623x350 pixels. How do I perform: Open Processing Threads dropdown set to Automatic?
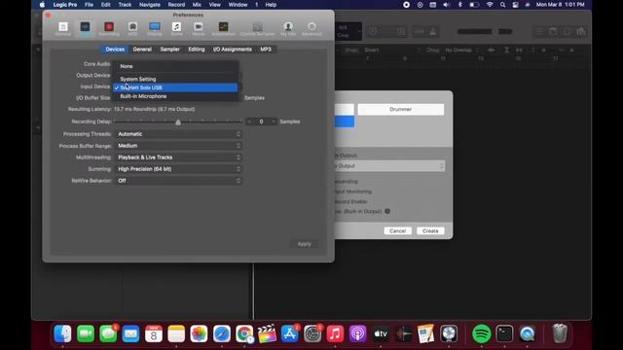tap(178, 134)
